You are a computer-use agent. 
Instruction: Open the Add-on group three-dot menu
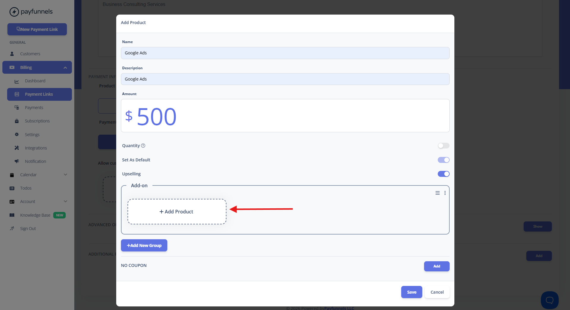click(445, 193)
